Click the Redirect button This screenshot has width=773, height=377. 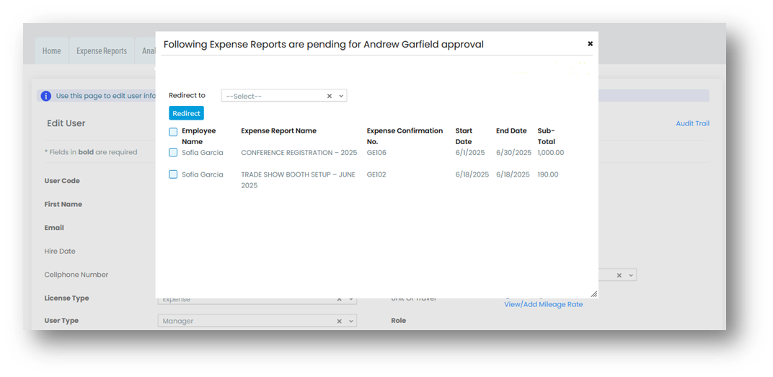tap(186, 113)
